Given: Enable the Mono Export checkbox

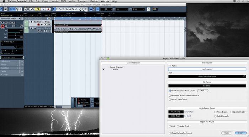Looking at the screenshot, I should point(215,112).
